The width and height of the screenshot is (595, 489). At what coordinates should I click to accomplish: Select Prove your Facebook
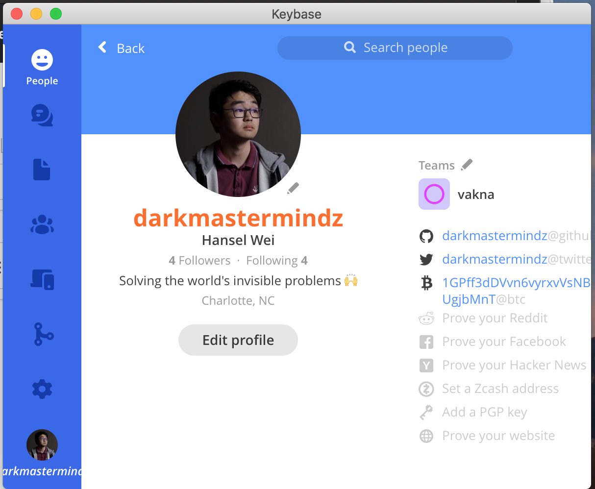click(504, 342)
